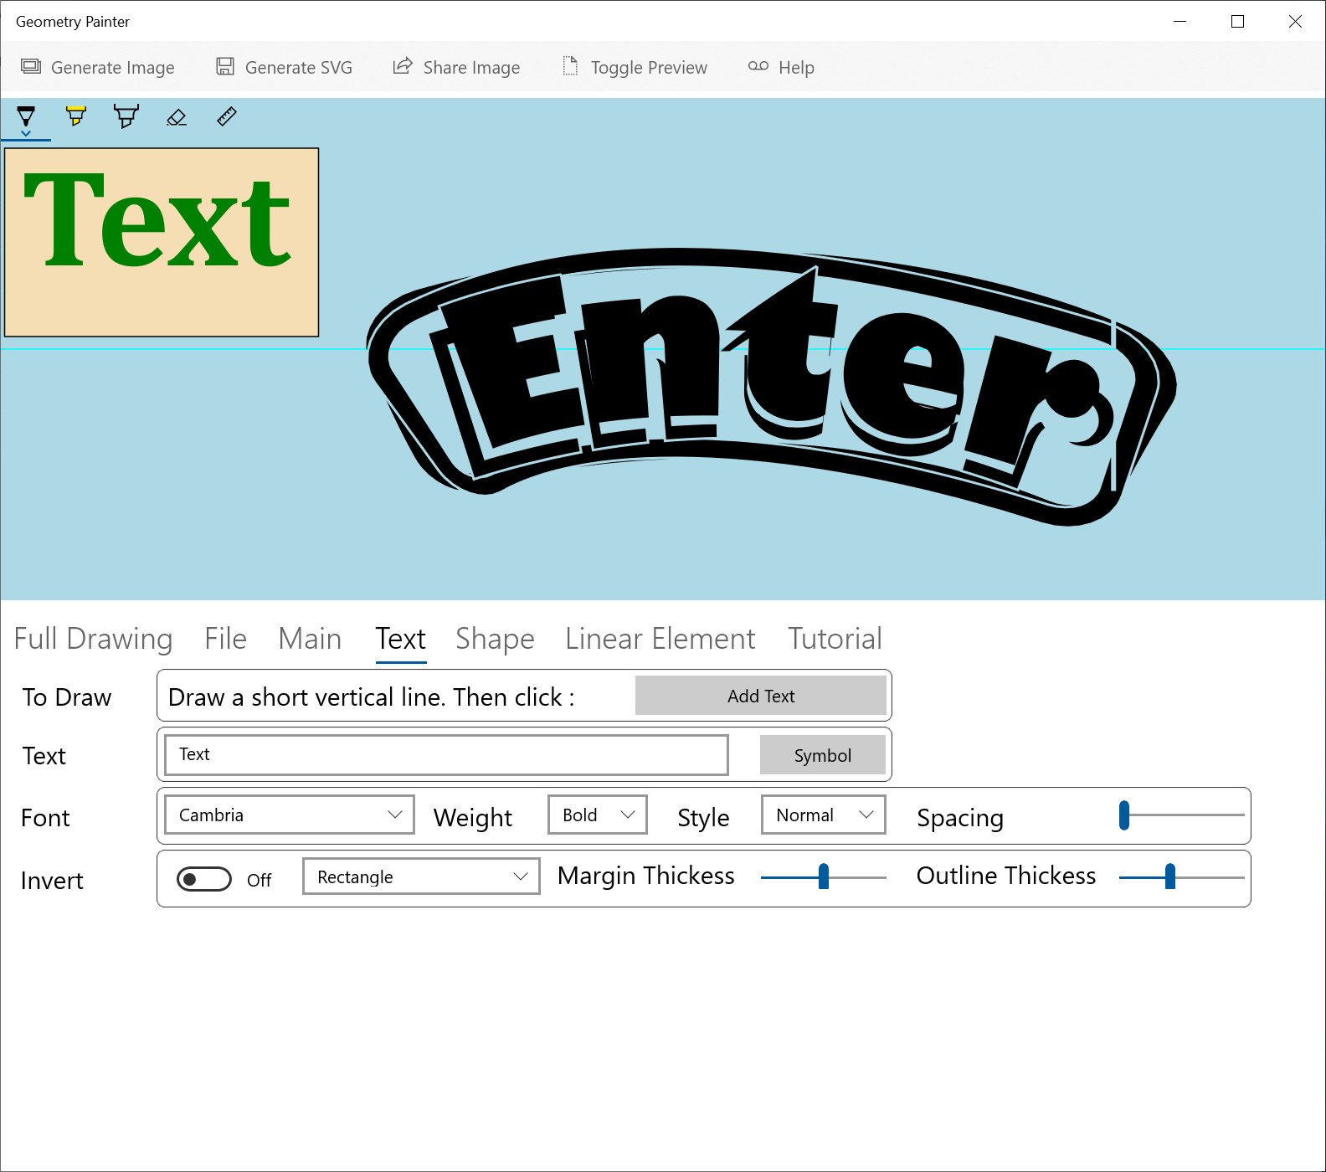Image resolution: width=1326 pixels, height=1172 pixels.
Task: Expand the Weight dropdown set to Bold
Action: pyautogui.click(x=598, y=815)
